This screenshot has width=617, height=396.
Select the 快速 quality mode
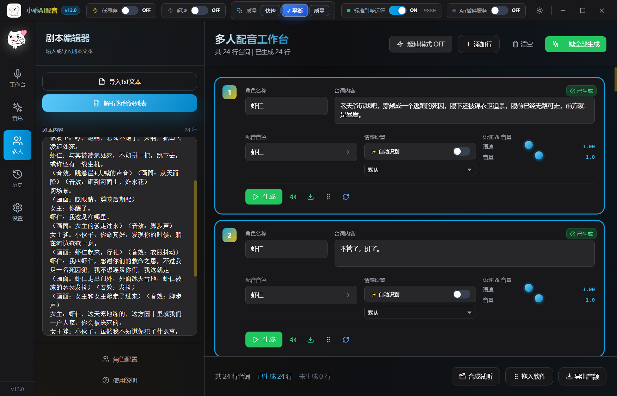270,11
